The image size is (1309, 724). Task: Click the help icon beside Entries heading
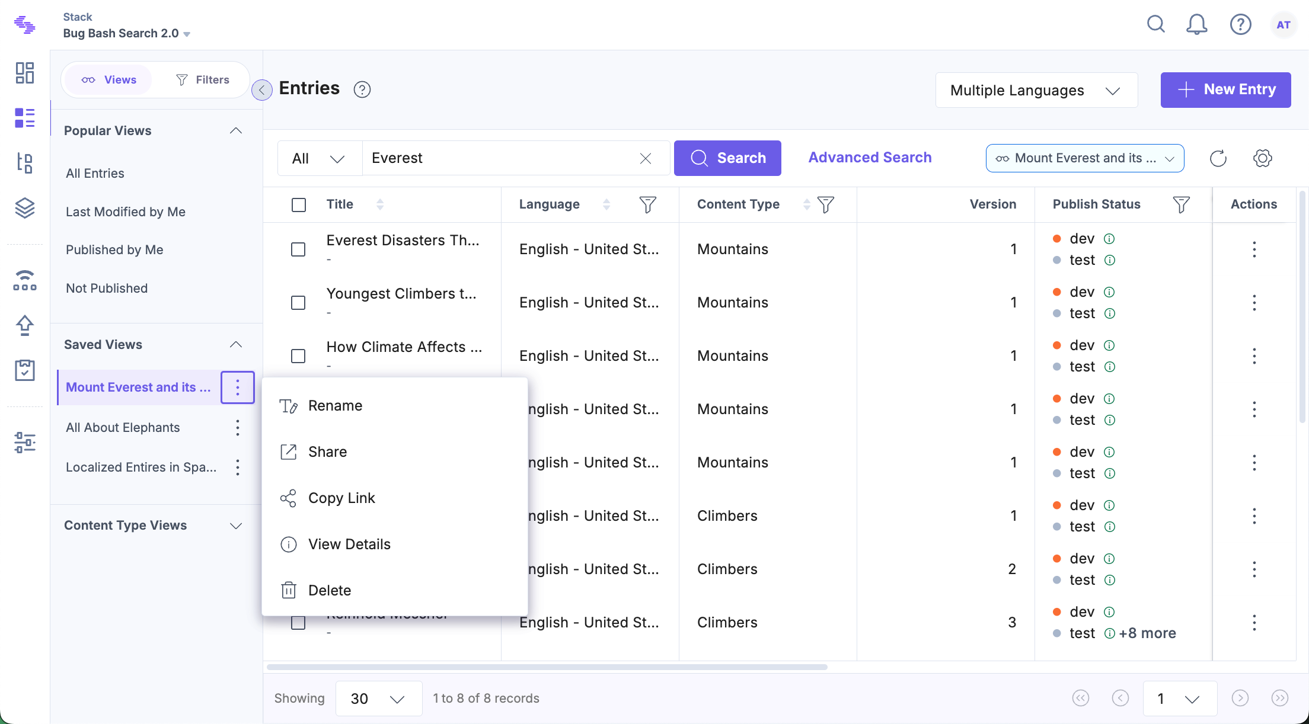click(x=362, y=89)
